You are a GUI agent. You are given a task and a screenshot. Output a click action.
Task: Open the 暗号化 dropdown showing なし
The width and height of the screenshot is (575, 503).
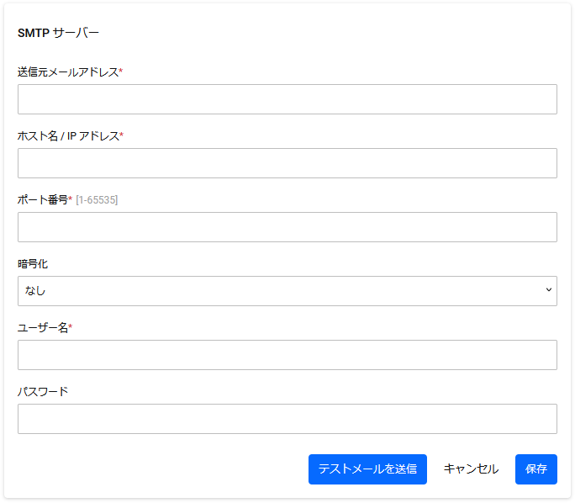pos(287,290)
